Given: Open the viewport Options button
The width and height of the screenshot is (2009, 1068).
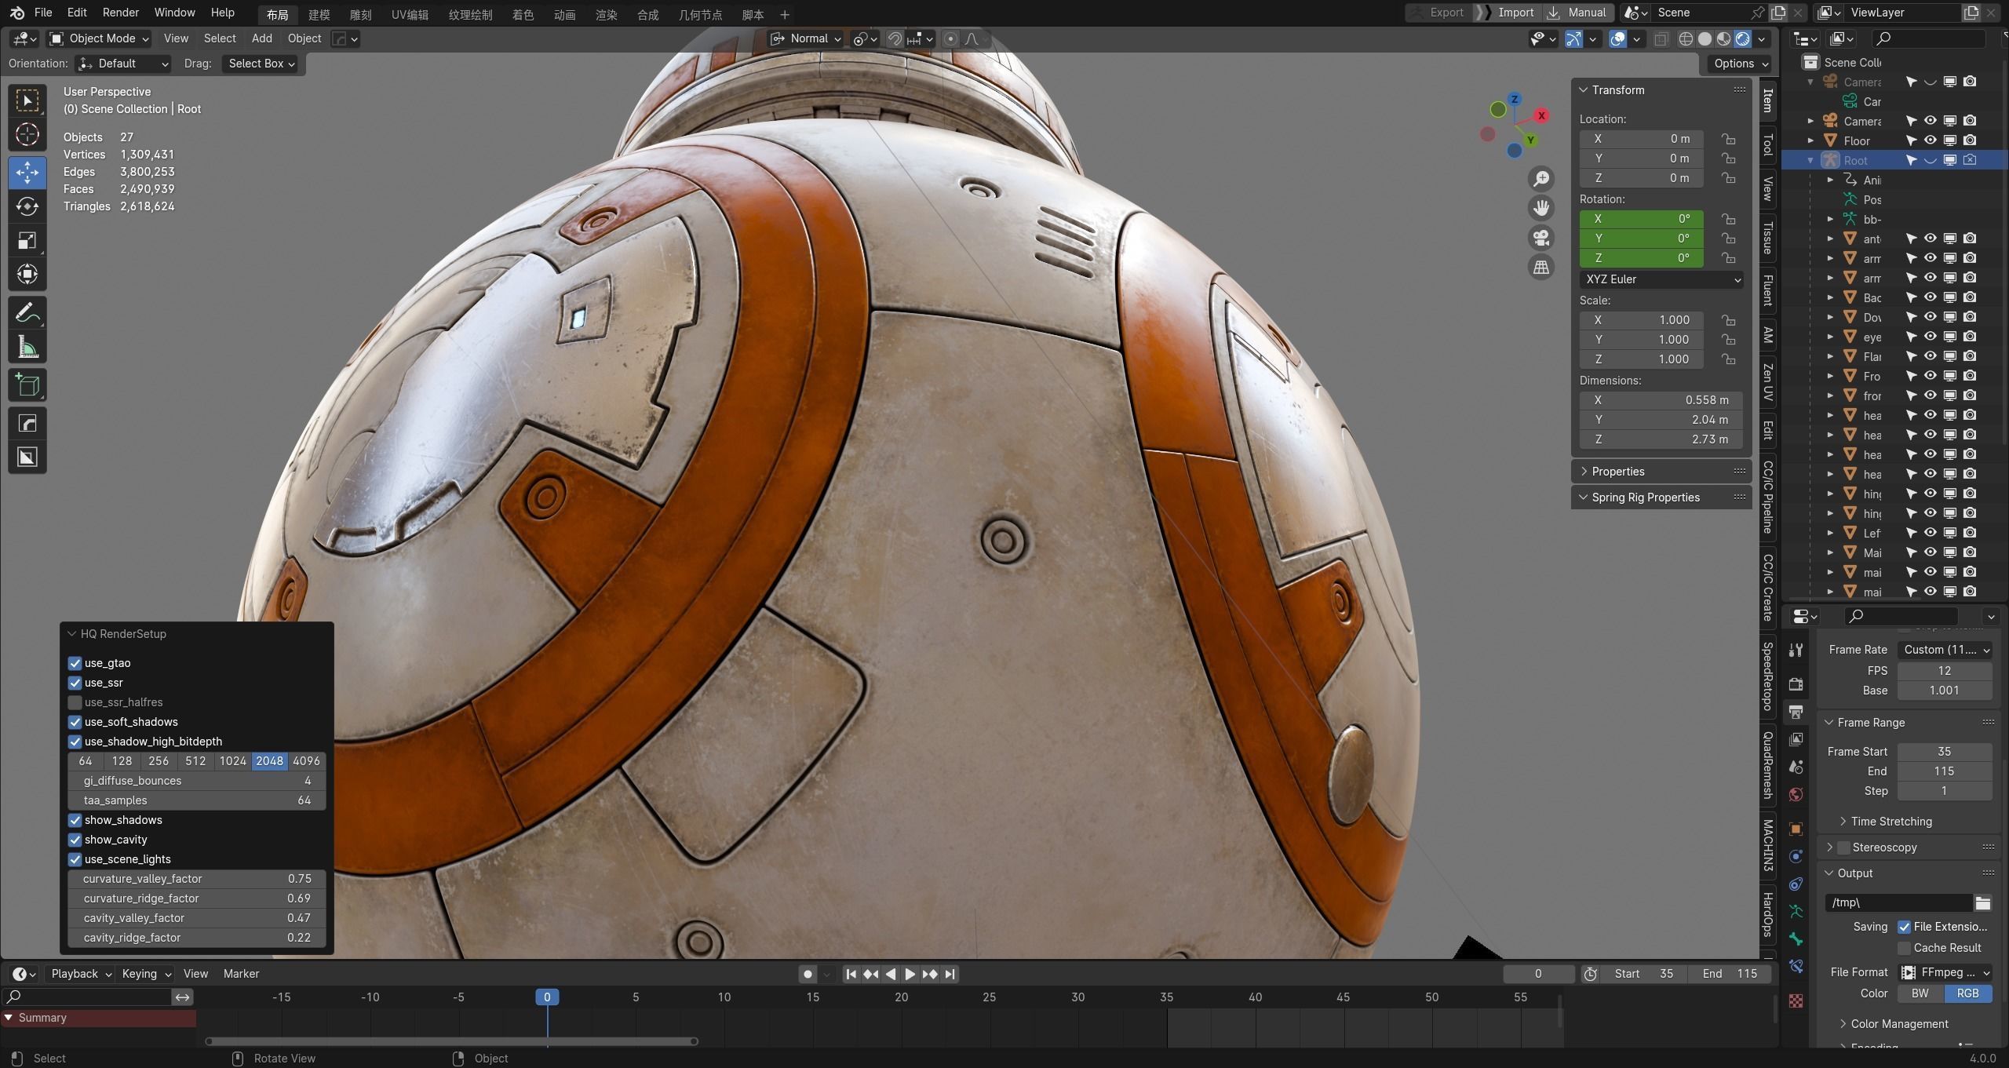Looking at the screenshot, I should (x=1741, y=64).
